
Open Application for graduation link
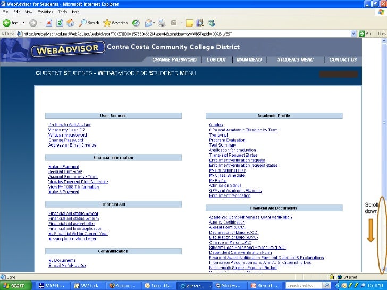tap(232, 150)
